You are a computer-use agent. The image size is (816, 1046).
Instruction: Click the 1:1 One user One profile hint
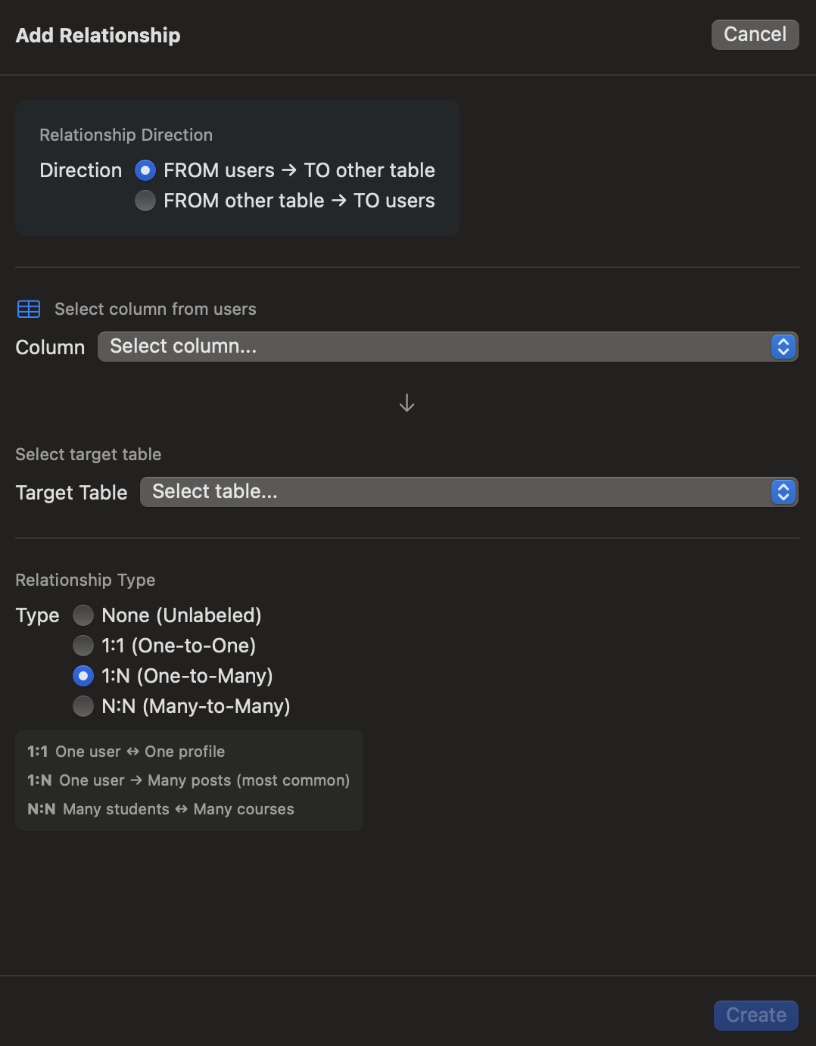126,752
